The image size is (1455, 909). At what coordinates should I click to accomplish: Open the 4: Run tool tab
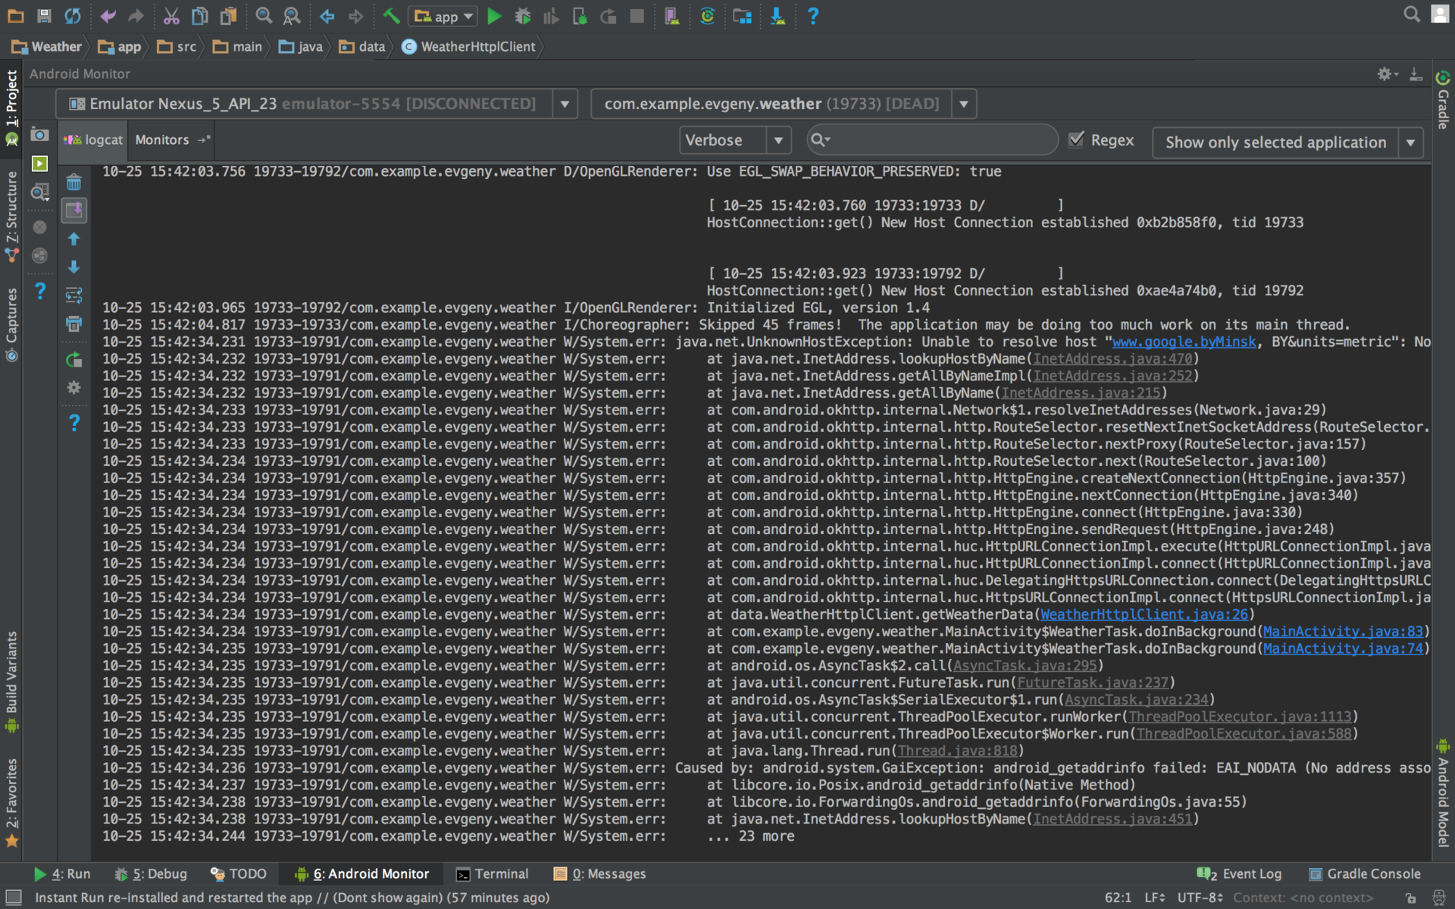click(x=62, y=873)
